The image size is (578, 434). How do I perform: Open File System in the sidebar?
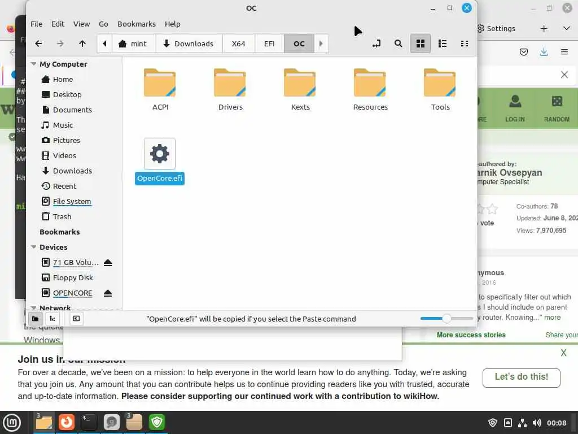72,201
